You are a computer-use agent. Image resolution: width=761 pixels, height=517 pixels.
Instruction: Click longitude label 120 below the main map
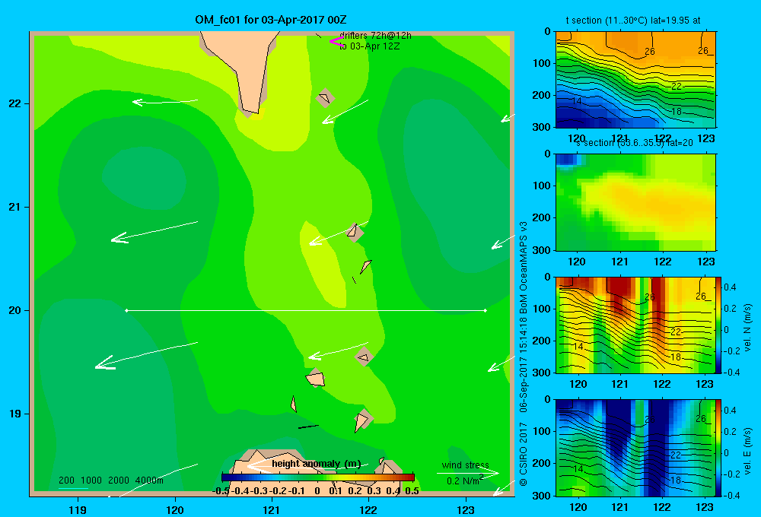tap(175, 509)
